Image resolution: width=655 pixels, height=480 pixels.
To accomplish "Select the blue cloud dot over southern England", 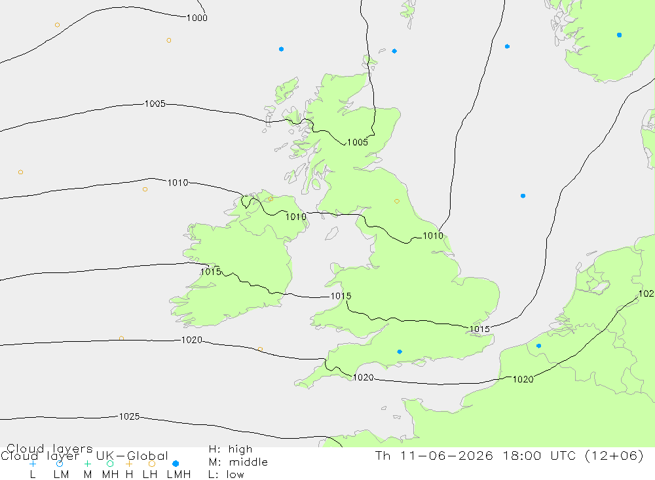I will click(400, 352).
